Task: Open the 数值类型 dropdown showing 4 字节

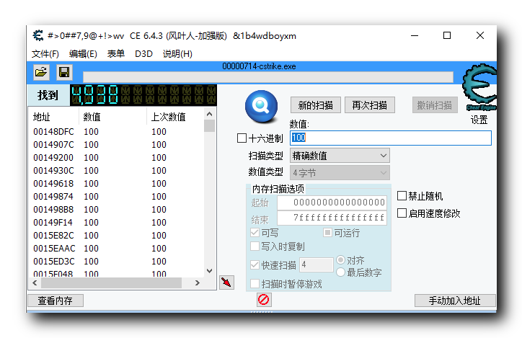Action: click(x=340, y=173)
